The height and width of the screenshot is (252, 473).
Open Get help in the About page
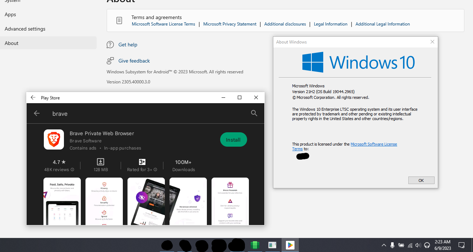click(x=127, y=44)
